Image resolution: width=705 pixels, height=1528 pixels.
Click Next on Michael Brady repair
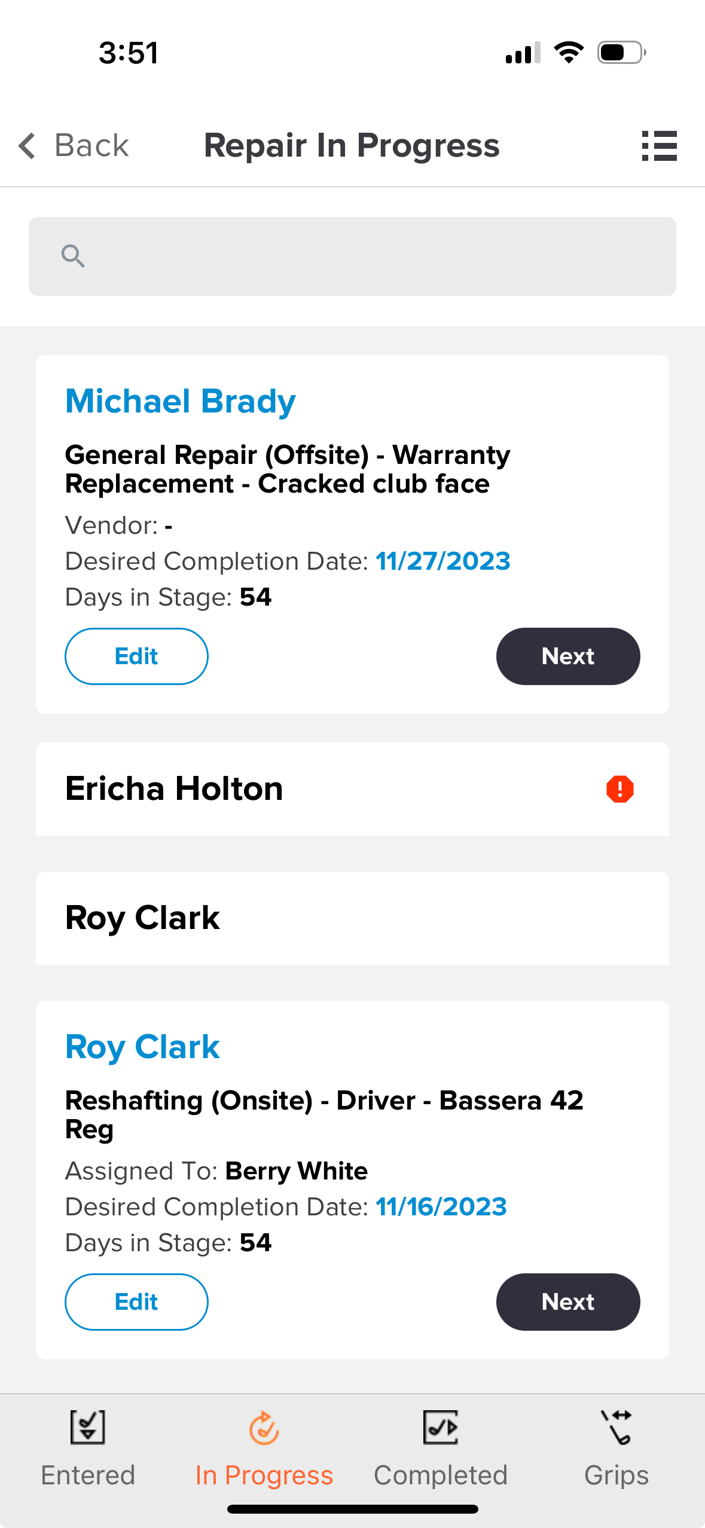tap(568, 656)
